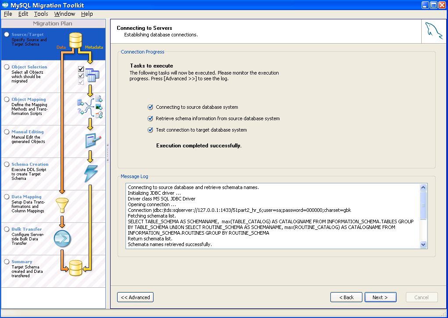Select the Object Selection step radio button
This screenshot has height=318, width=448.
[7, 67]
